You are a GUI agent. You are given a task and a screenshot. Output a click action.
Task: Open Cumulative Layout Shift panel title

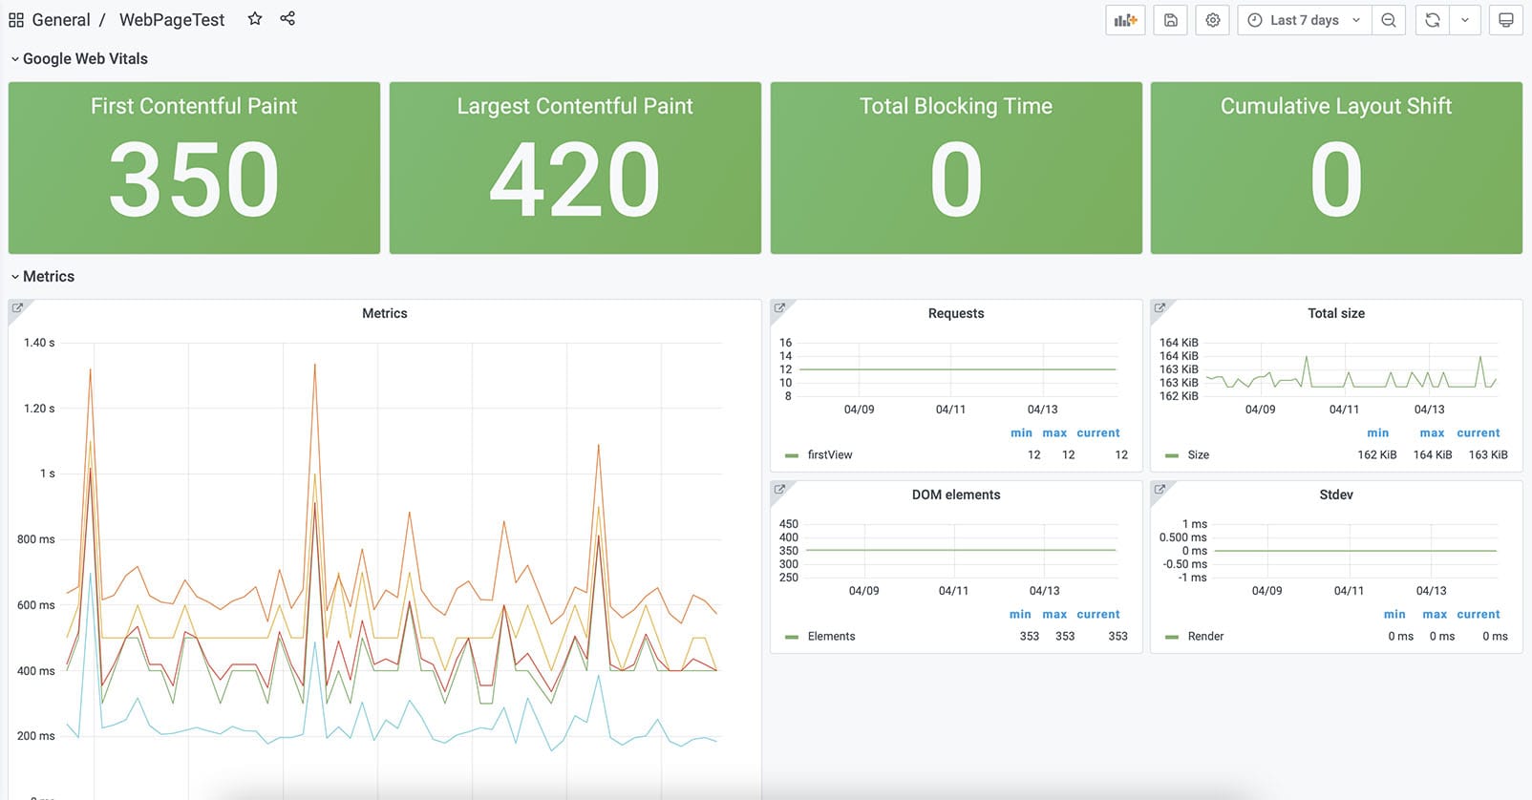click(x=1336, y=106)
